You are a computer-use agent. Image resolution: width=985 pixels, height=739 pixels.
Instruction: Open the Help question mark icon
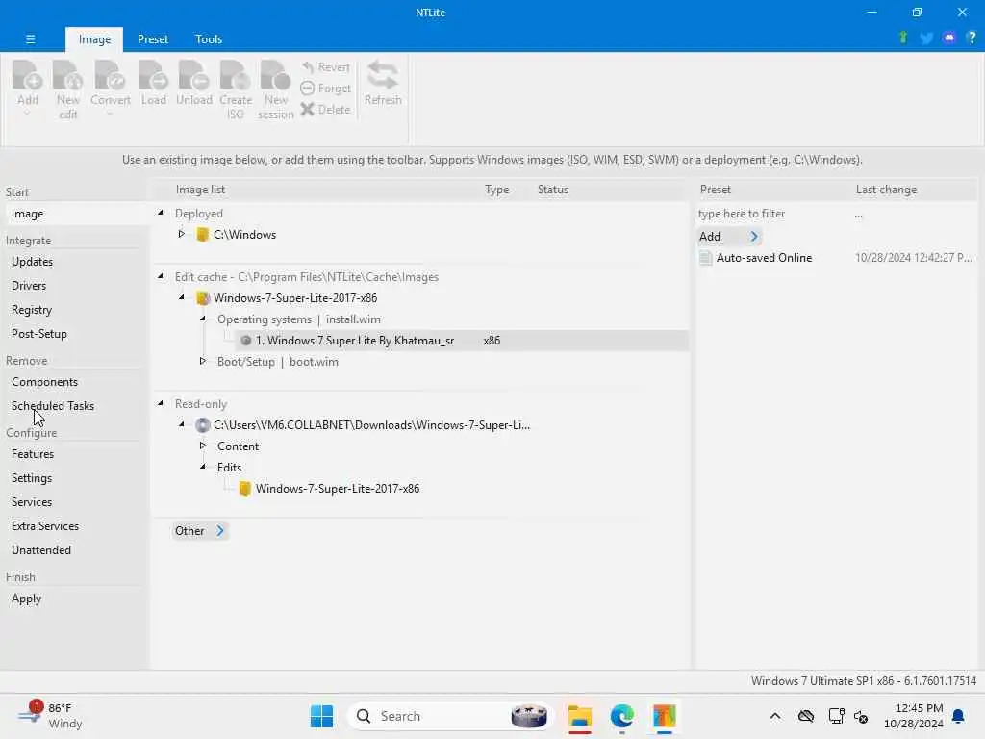tap(972, 38)
